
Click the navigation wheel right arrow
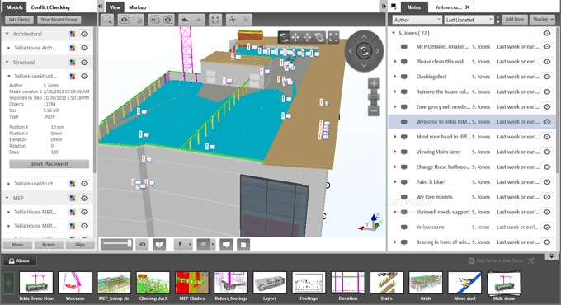click(x=378, y=51)
